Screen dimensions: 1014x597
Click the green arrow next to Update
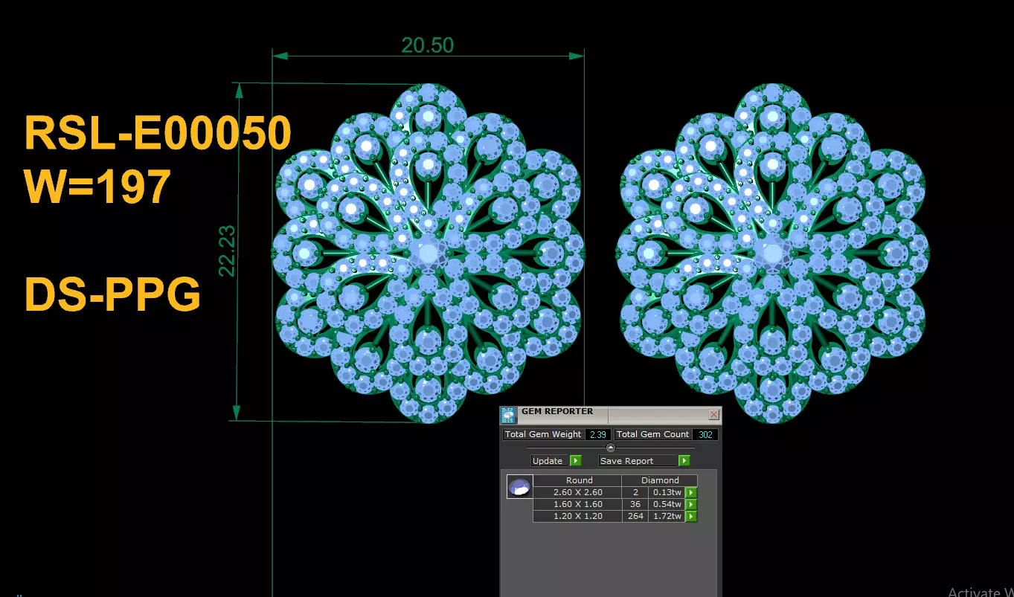[x=575, y=461]
